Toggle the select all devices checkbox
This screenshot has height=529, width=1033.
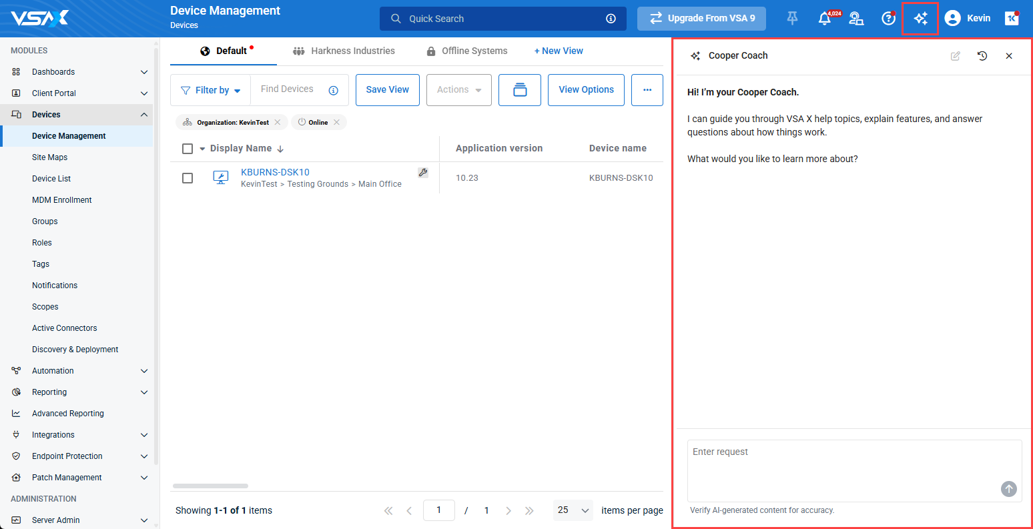pos(188,149)
